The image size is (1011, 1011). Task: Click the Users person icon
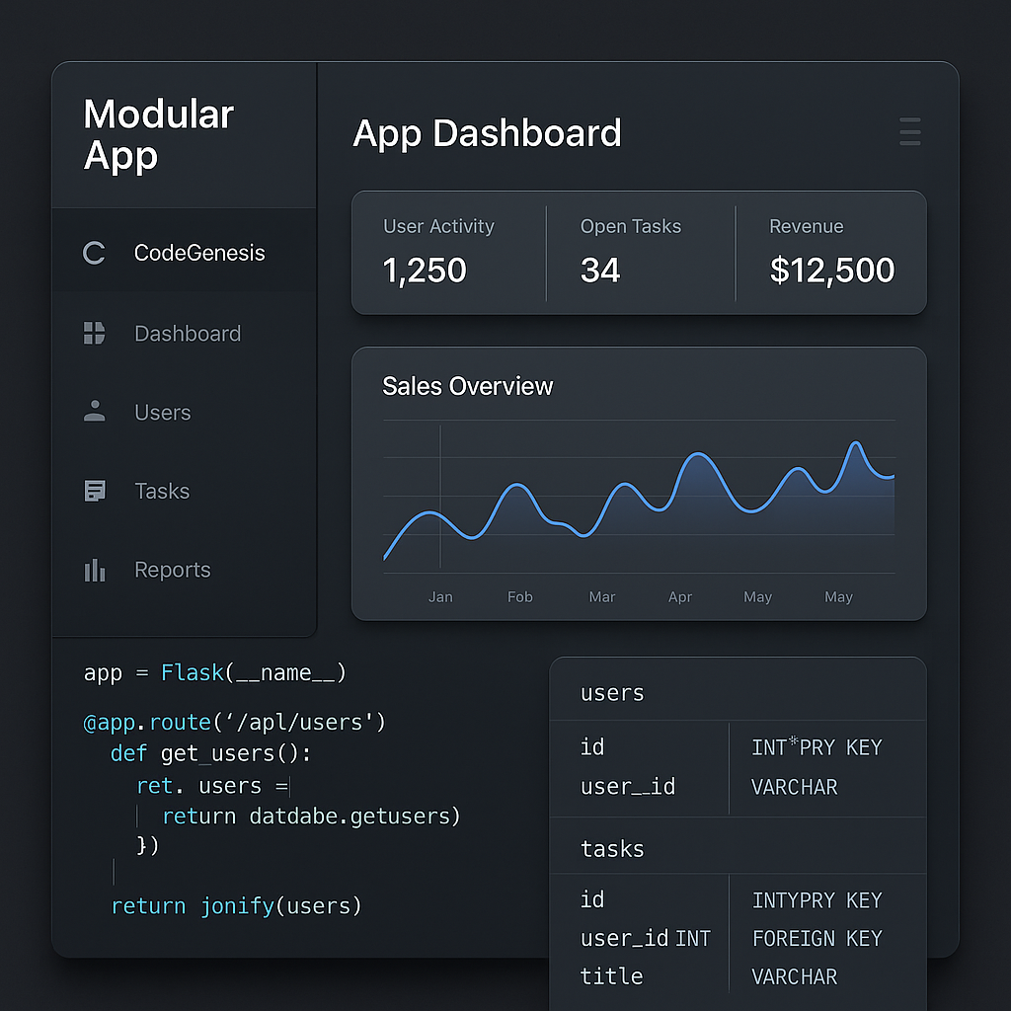pos(94,411)
